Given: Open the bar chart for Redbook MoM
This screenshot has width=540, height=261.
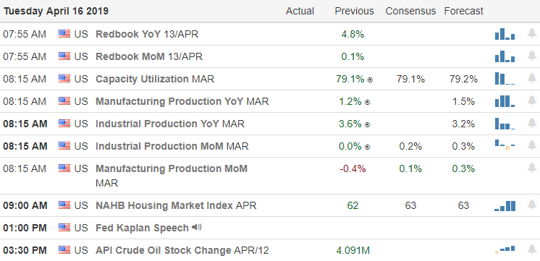Looking at the screenshot, I should 505,56.
